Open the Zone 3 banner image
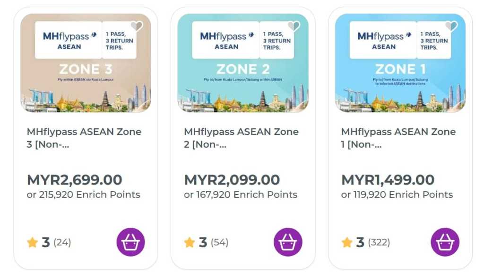This screenshot has height=275, width=484. pos(86,80)
